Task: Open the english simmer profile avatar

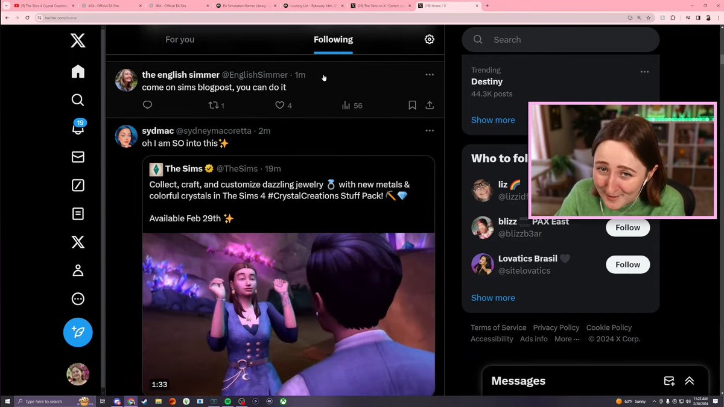Action: [126, 80]
